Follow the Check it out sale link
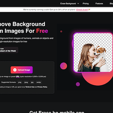 [82, 10]
